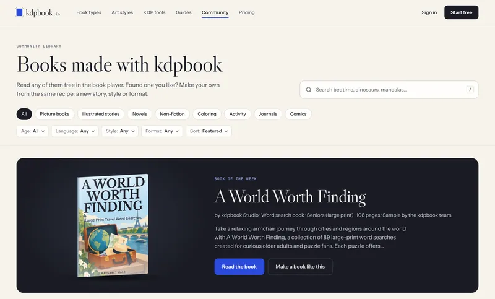Click the Start free button
The image size is (495, 299).
[461, 12]
